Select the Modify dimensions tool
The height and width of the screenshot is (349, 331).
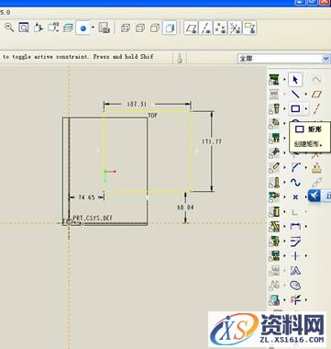(x=295, y=242)
